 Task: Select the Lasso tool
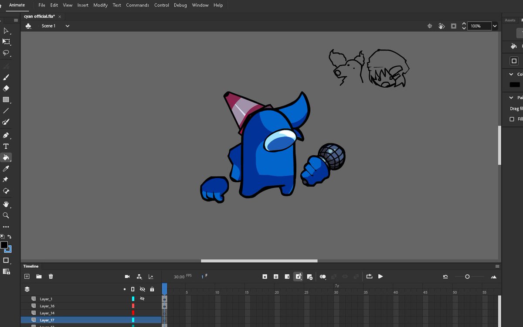coord(6,53)
